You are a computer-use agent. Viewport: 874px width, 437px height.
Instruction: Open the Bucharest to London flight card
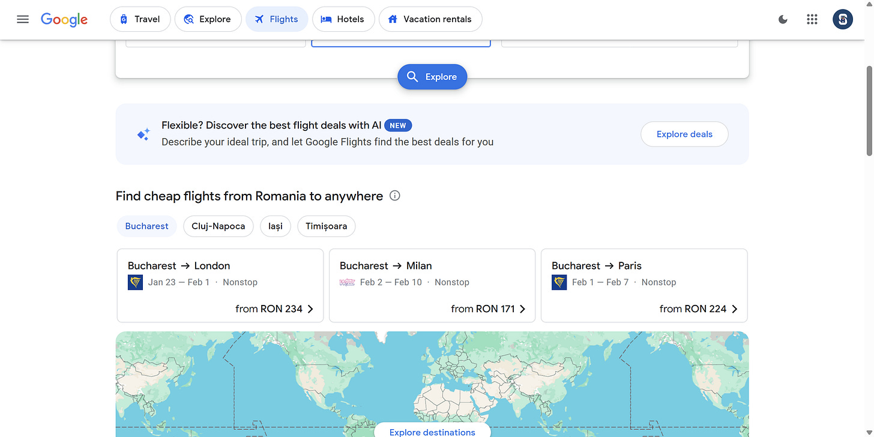coord(220,286)
